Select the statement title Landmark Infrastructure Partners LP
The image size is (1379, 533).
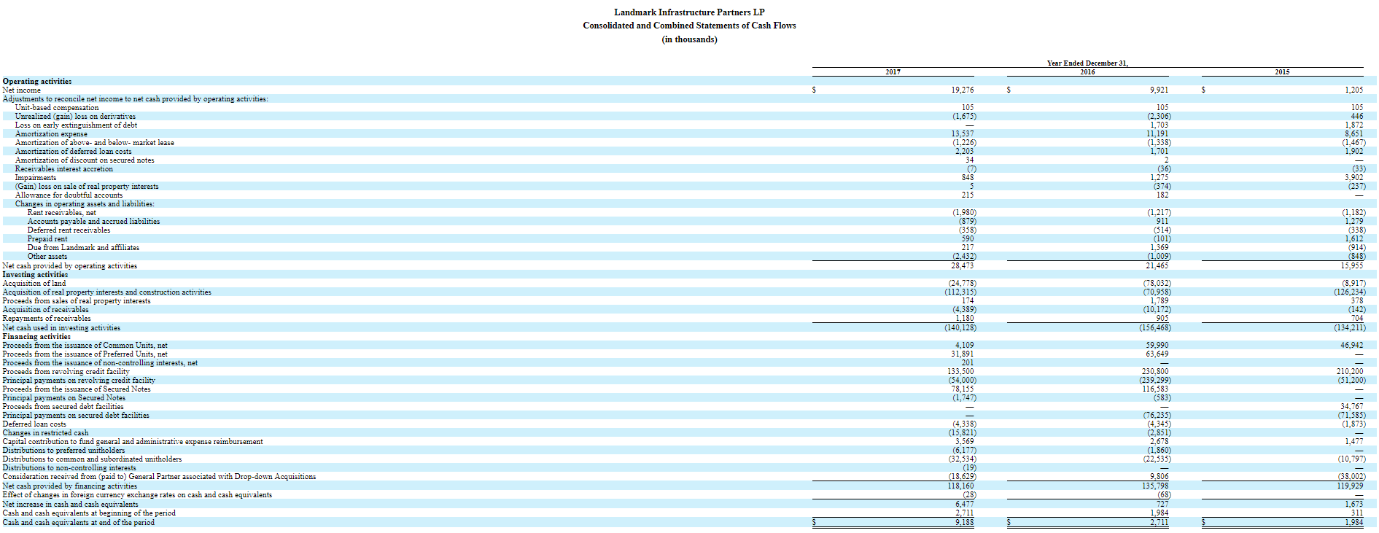coord(689,12)
